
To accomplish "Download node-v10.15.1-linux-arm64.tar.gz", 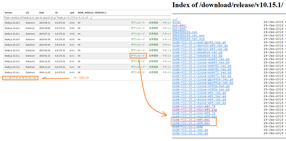I will (x=201, y=59).
